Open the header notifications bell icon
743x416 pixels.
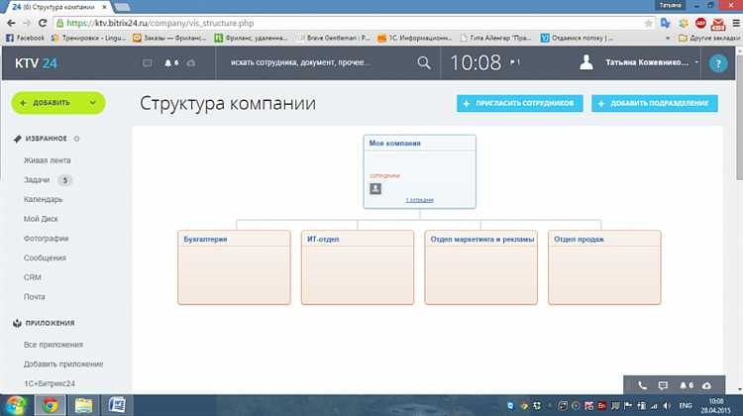click(170, 62)
